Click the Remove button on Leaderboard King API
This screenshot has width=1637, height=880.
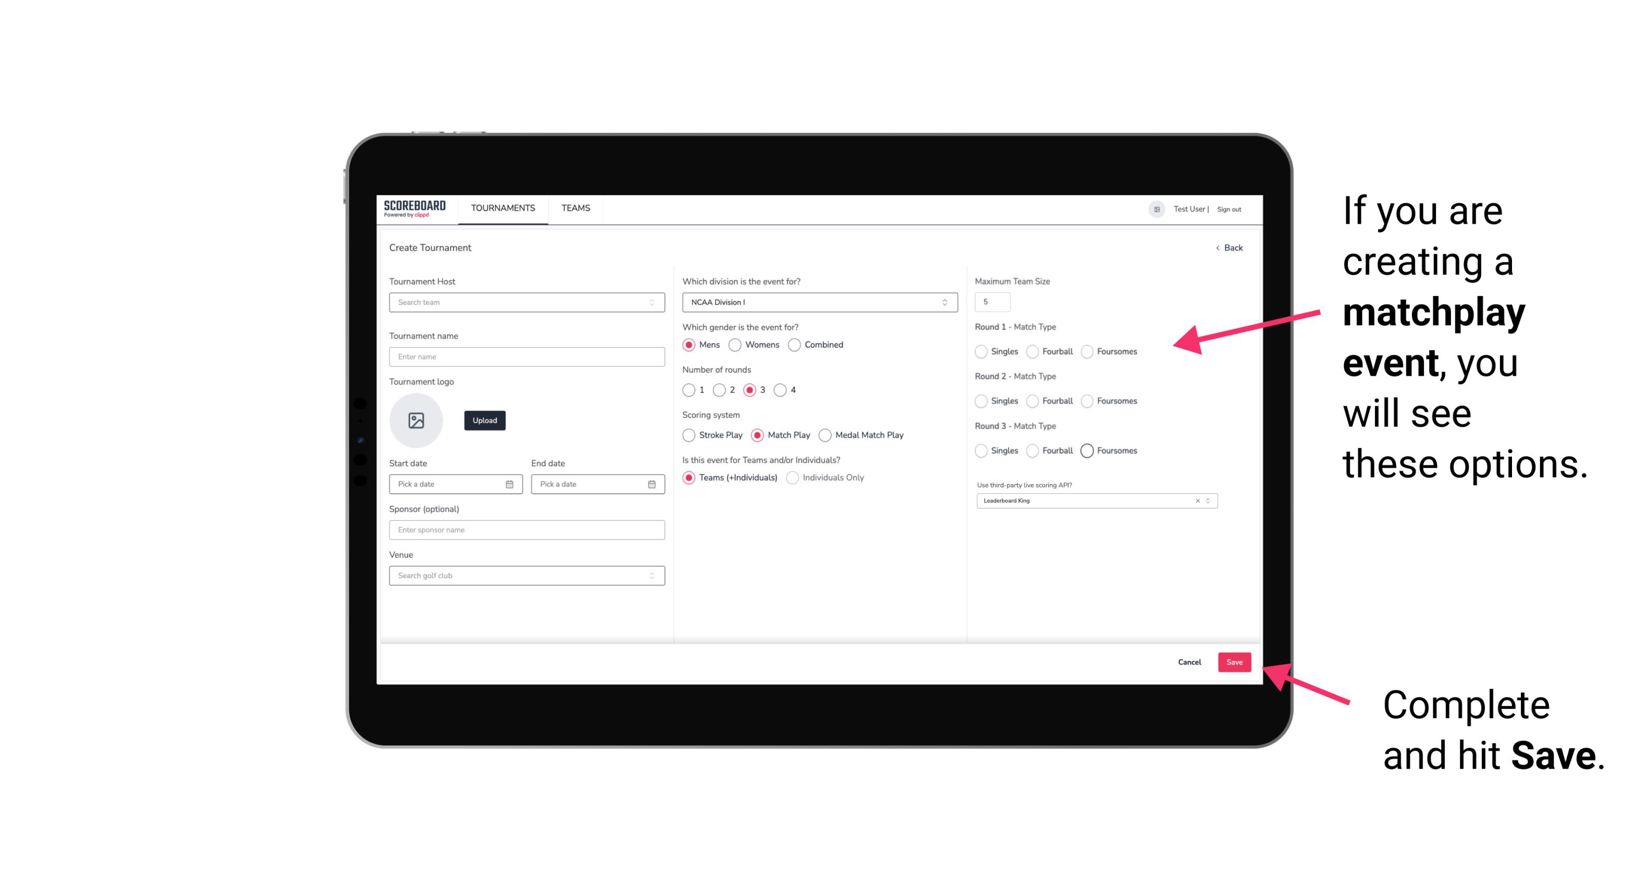point(1197,501)
